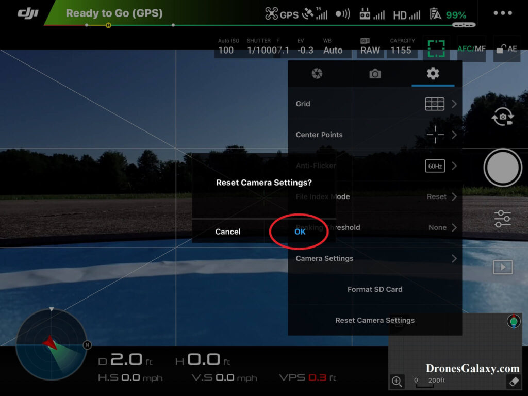
Task: Switch AFC/MF focus mode
Action: [471, 49]
